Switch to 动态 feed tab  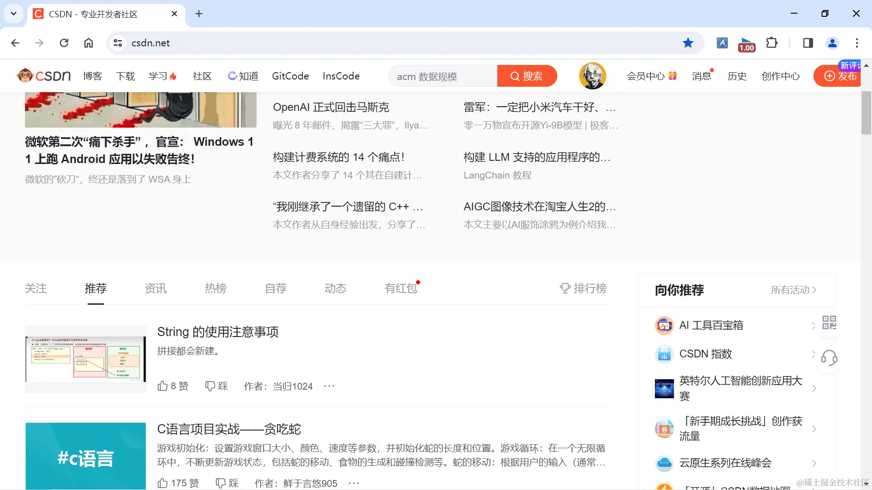click(x=336, y=288)
